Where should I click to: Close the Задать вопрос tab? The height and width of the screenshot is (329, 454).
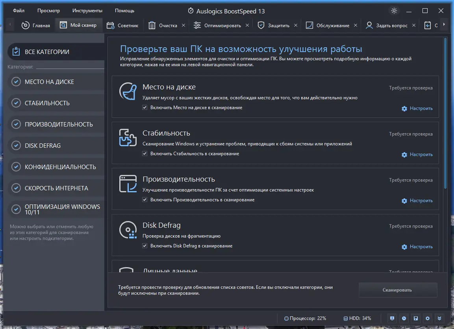click(x=414, y=26)
